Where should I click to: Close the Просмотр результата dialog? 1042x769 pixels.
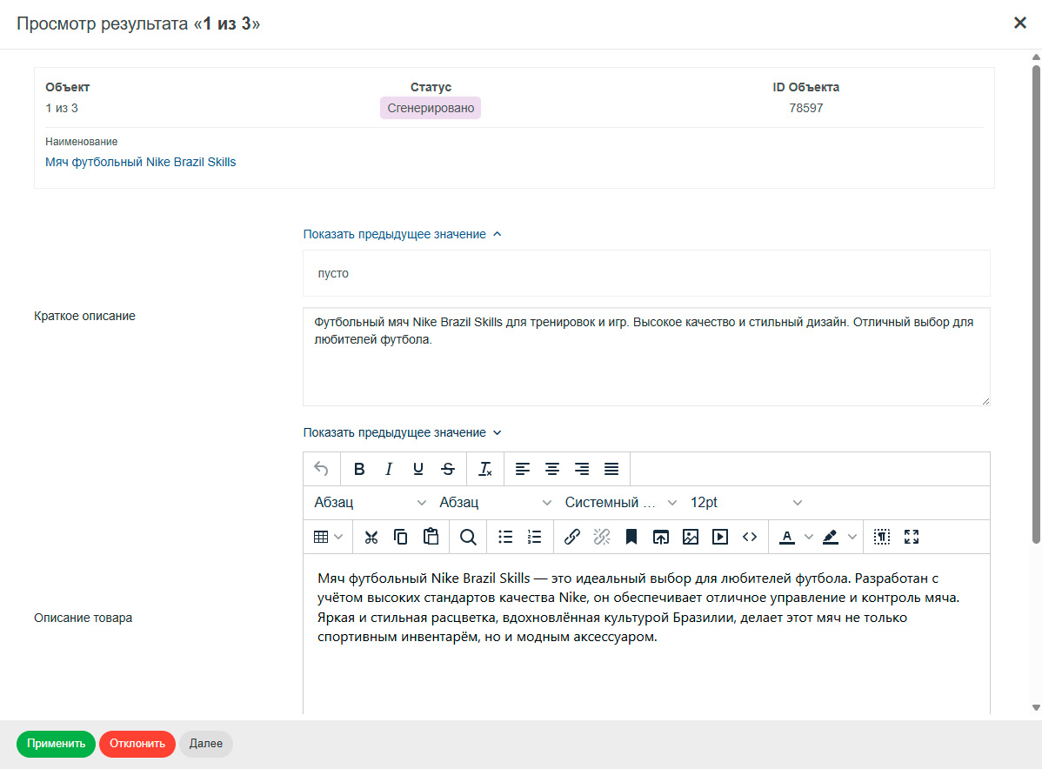click(x=1020, y=23)
